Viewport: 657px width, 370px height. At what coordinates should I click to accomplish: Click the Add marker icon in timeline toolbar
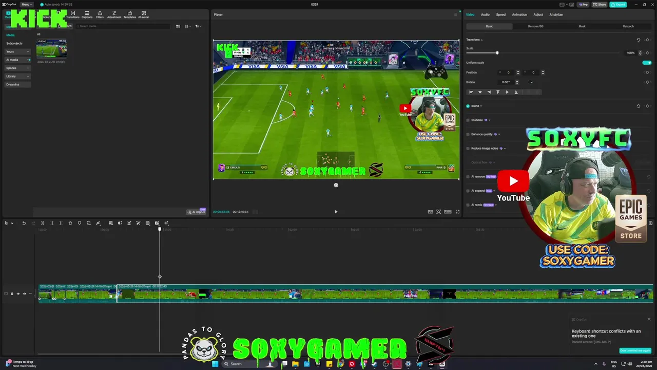[80, 223]
